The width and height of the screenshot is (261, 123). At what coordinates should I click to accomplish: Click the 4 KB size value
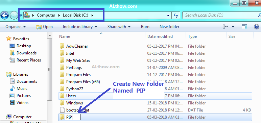[246, 110]
